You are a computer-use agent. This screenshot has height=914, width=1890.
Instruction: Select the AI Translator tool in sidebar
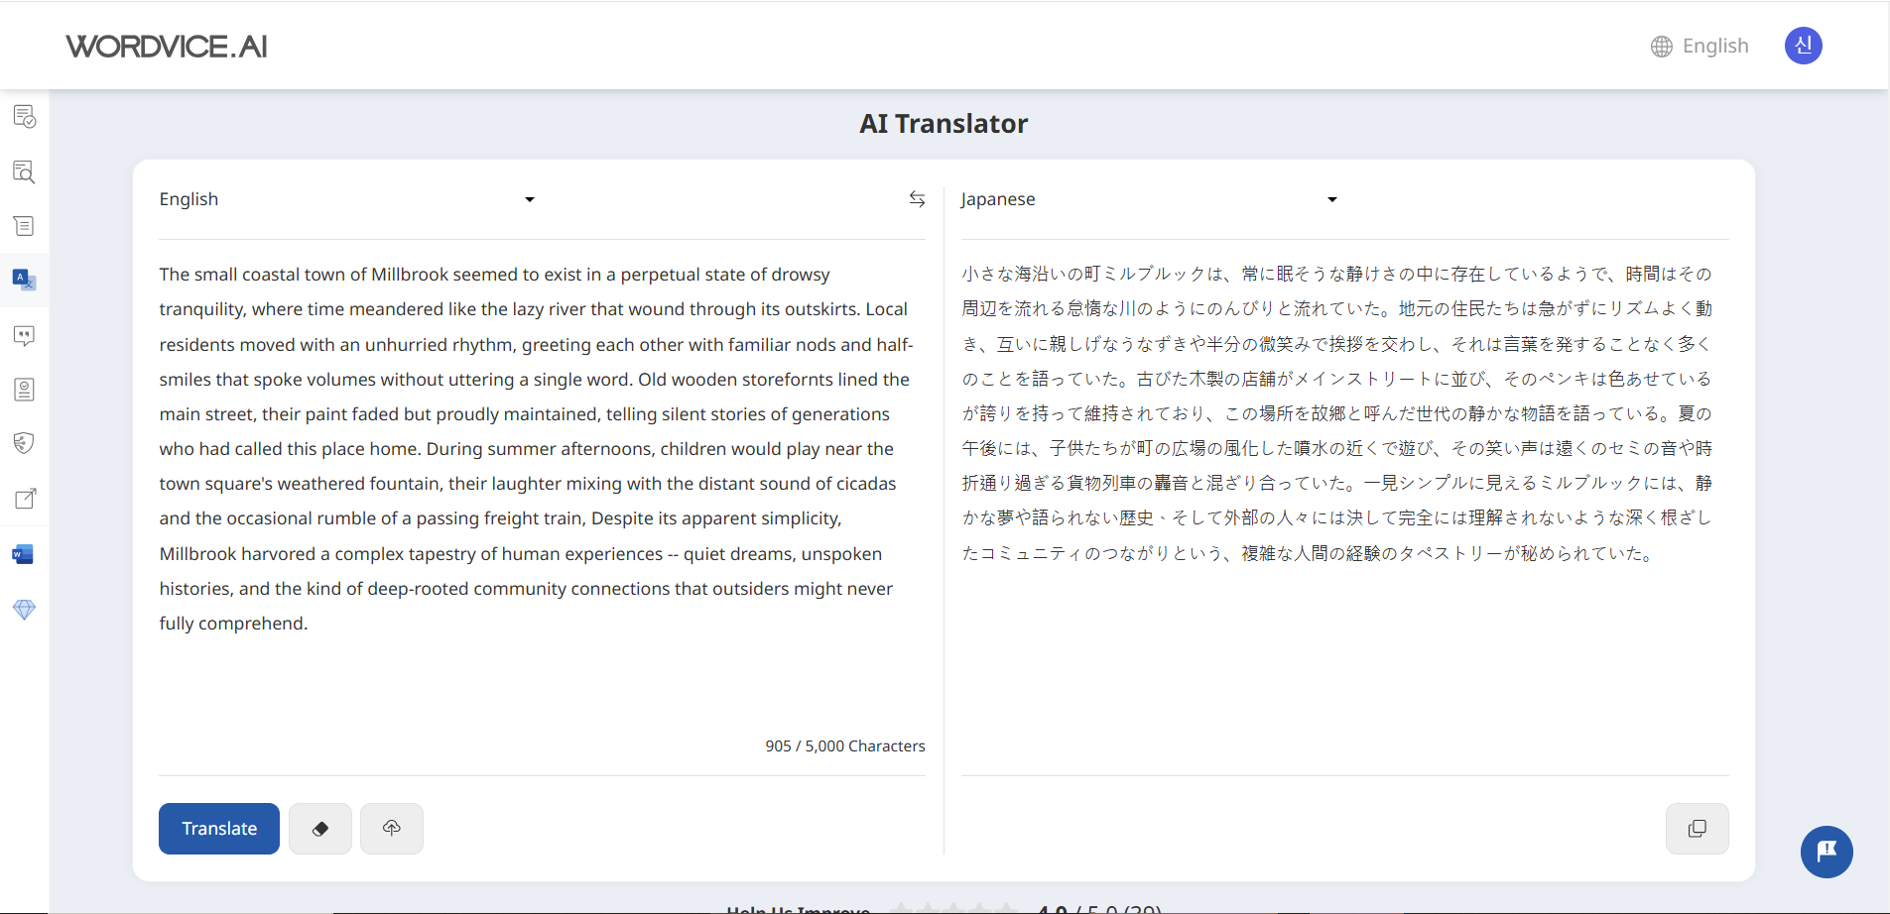(x=24, y=280)
